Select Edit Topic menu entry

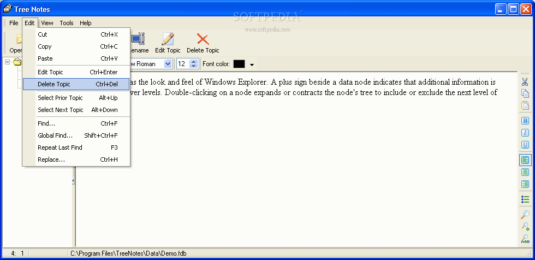coord(76,72)
